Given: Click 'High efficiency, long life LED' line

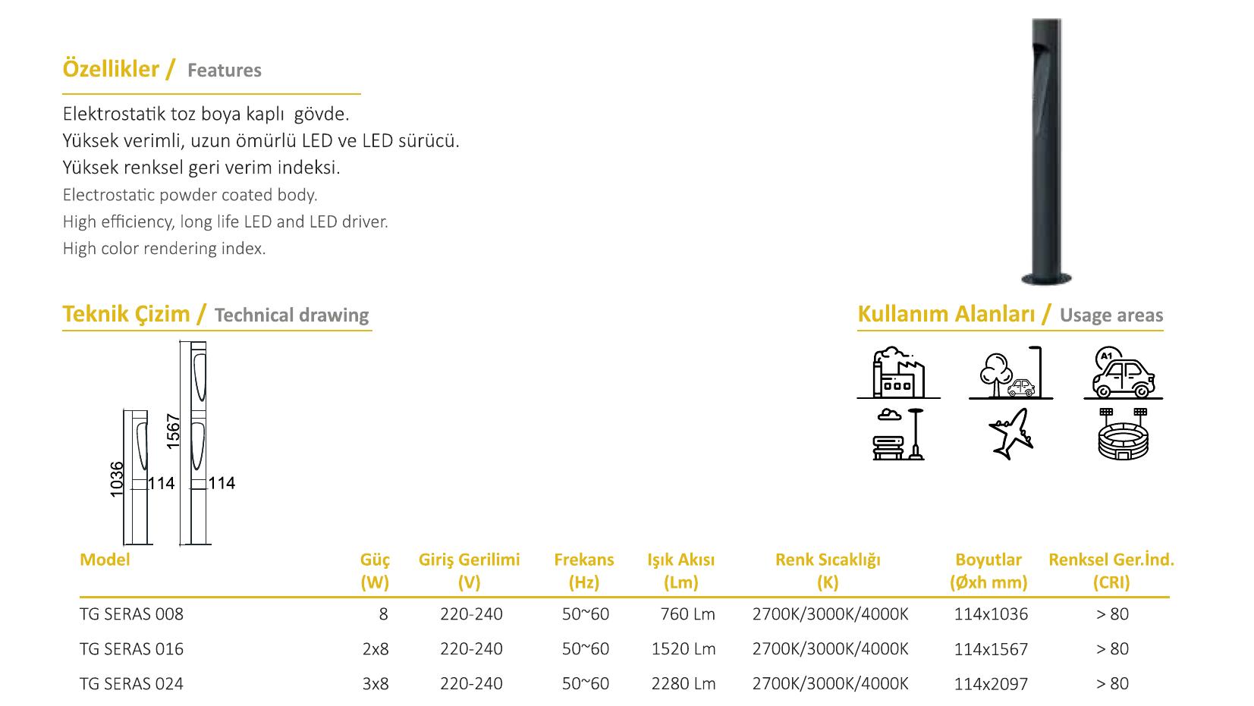Looking at the screenshot, I should (x=225, y=221).
